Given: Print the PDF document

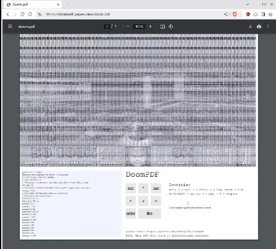Looking at the screenshot, I should 259,27.
